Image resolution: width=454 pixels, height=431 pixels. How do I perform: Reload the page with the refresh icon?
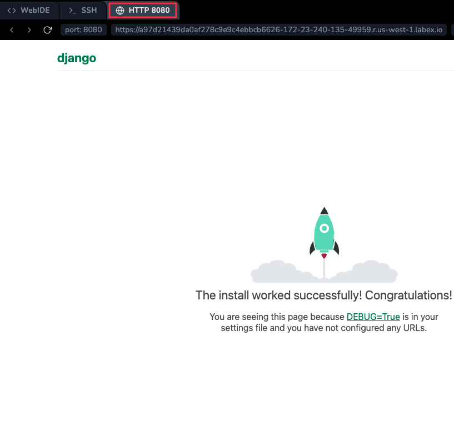(x=47, y=30)
